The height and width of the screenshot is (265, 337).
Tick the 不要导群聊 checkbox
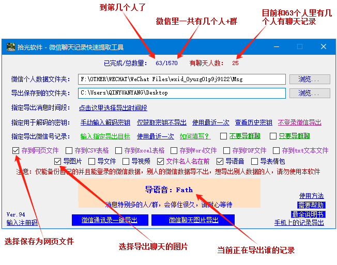[223, 136]
